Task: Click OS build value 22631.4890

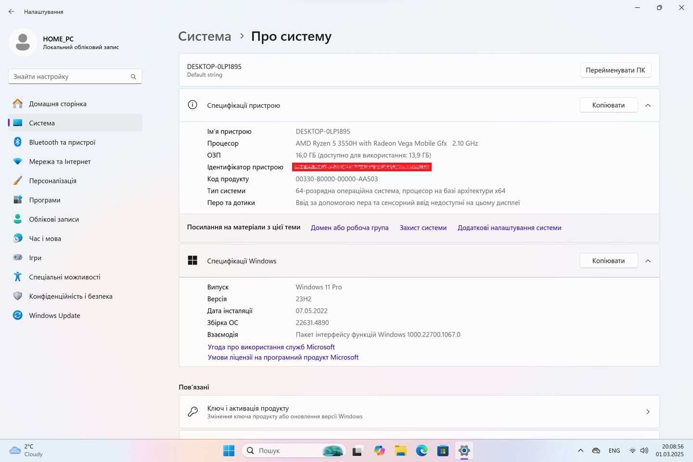Action: (x=312, y=323)
